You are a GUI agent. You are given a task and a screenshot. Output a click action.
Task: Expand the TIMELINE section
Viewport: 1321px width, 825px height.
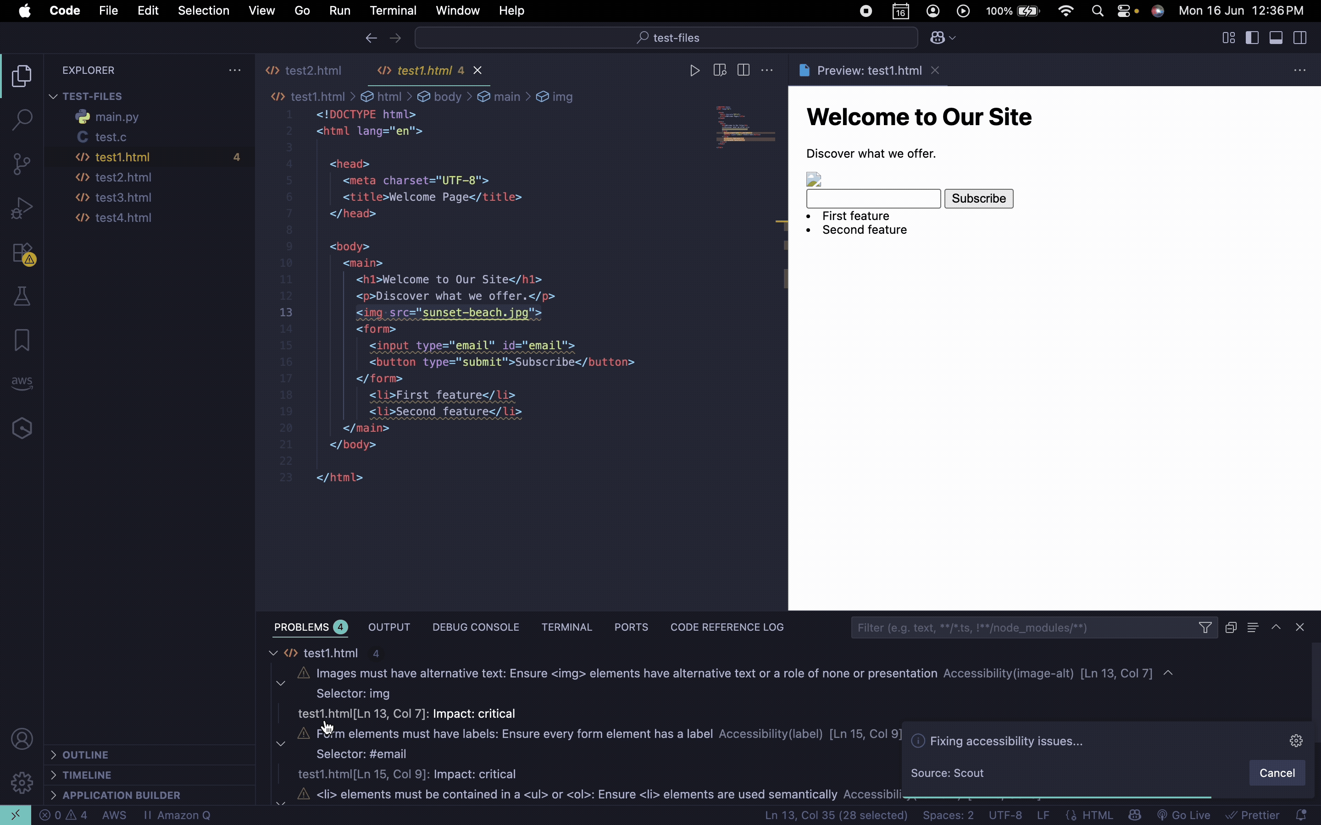[86, 775]
